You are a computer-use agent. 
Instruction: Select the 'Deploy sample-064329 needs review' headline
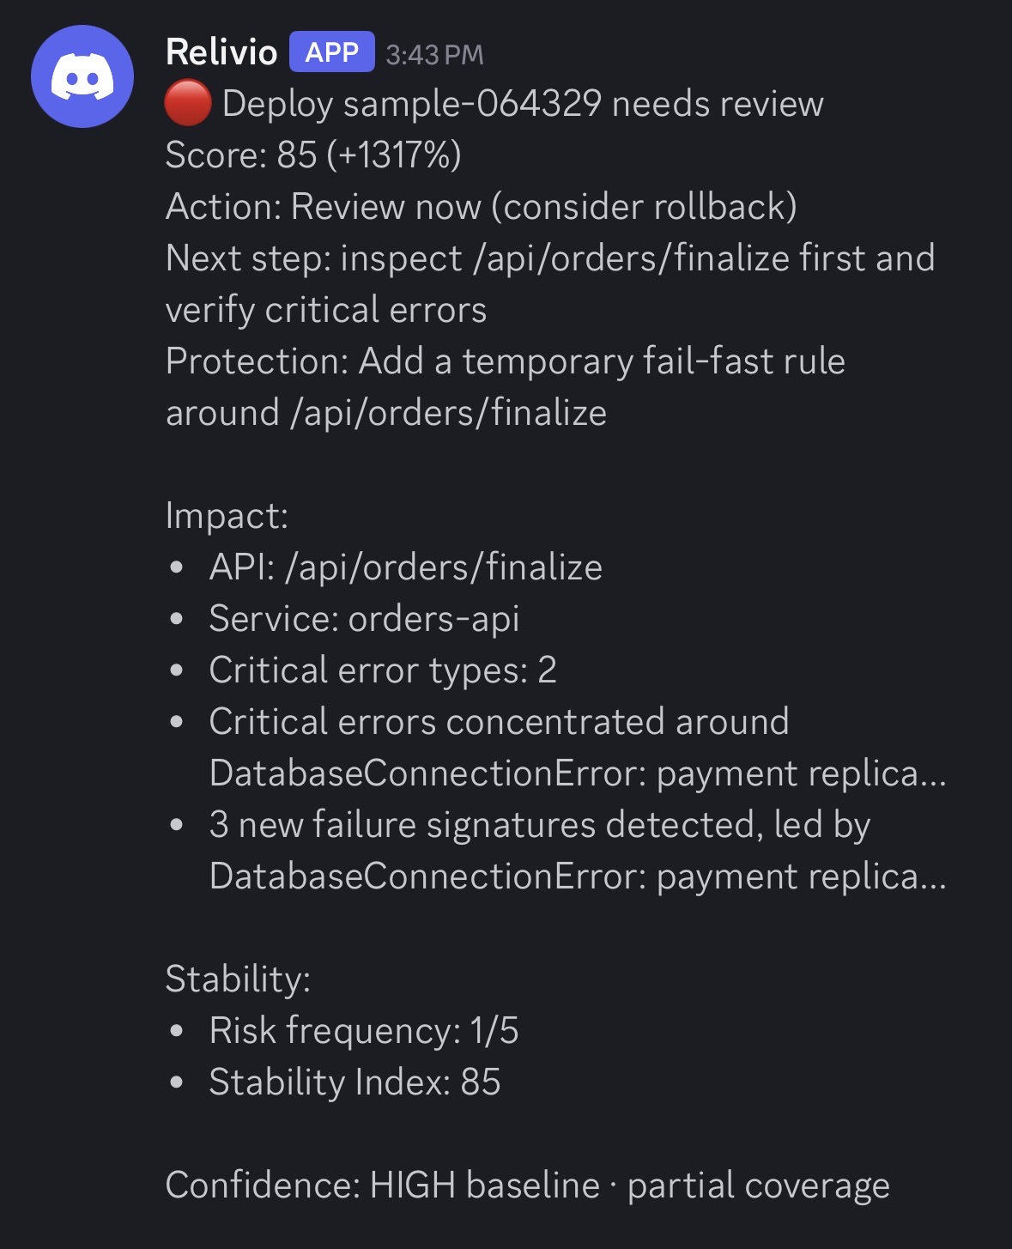(523, 104)
